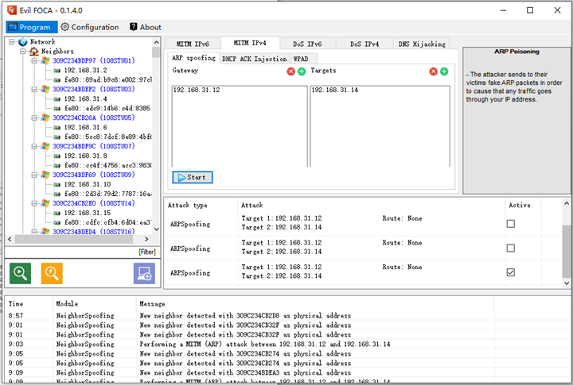Image resolution: width=573 pixels, height=385 pixels.
Task: Add gateway with green plus icon
Action: [x=302, y=71]
